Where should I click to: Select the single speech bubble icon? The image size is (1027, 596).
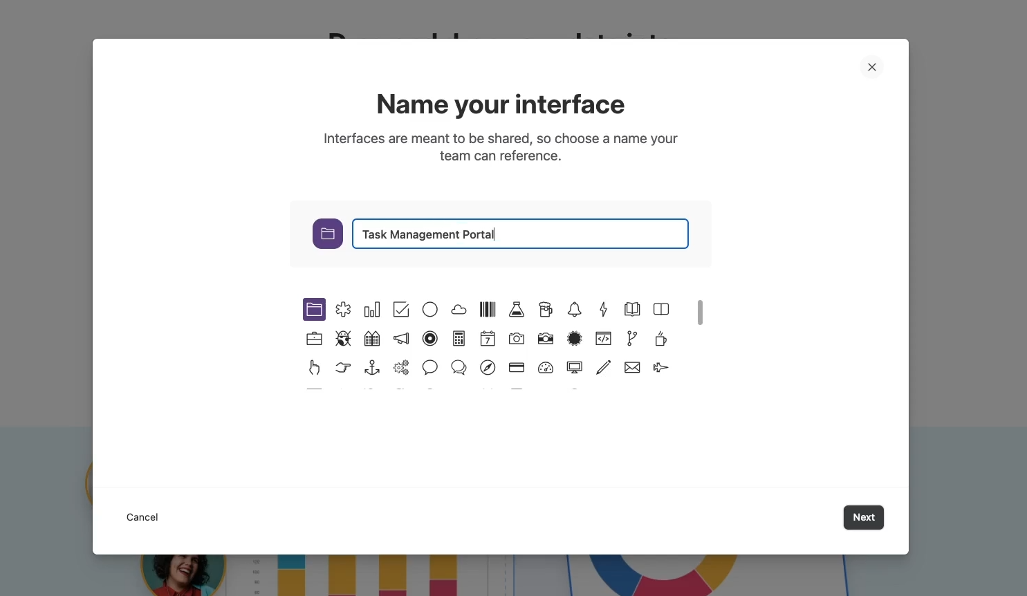[430, 368]
